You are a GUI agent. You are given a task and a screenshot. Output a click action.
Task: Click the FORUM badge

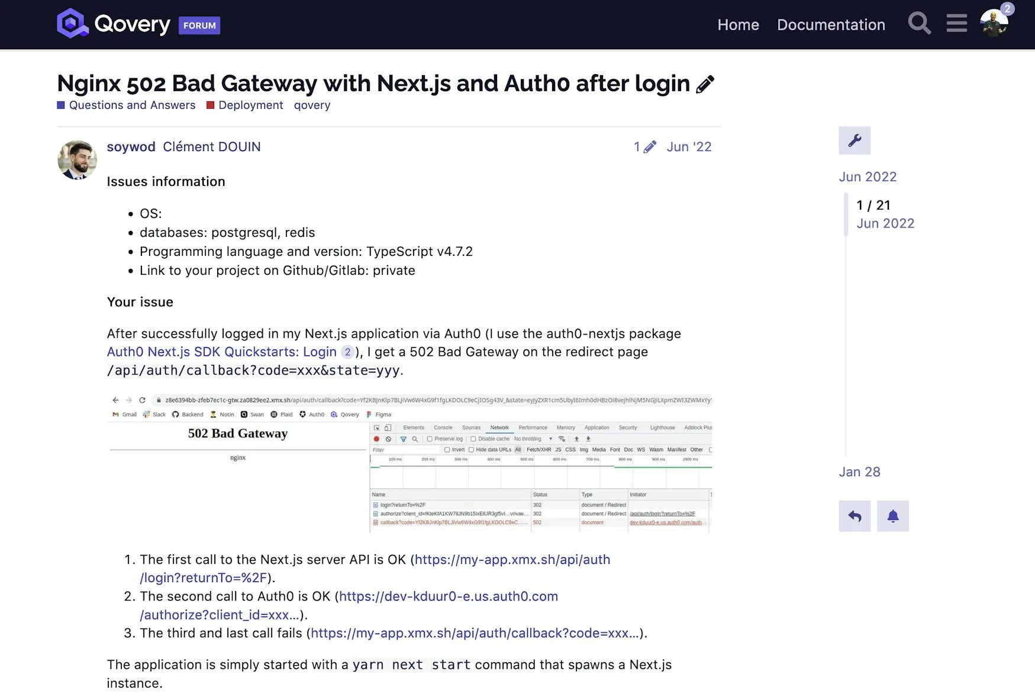pyautogui.click(x=199, y=25)
